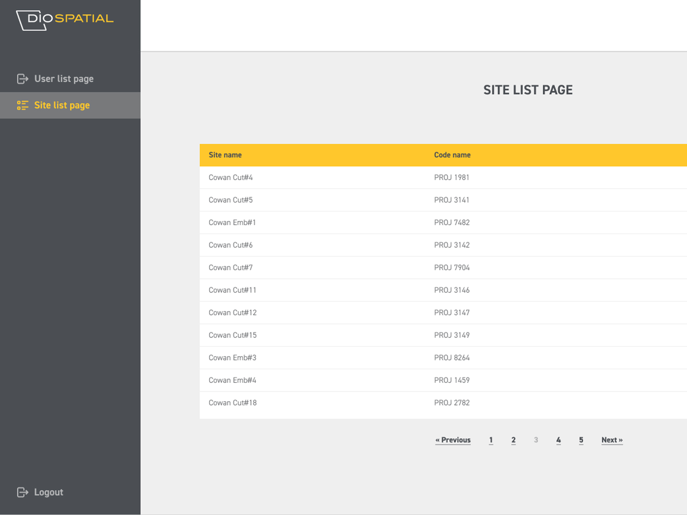The image size is (687, 515).
Task: Click the Logout door icon
Action: 23,492
